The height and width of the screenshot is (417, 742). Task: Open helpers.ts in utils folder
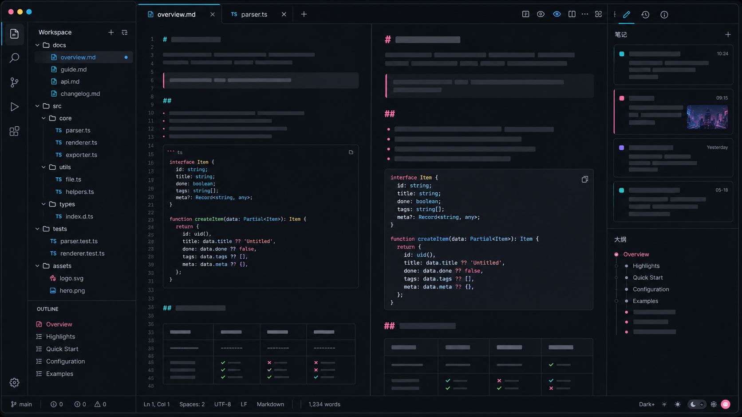tap(80, 192)
